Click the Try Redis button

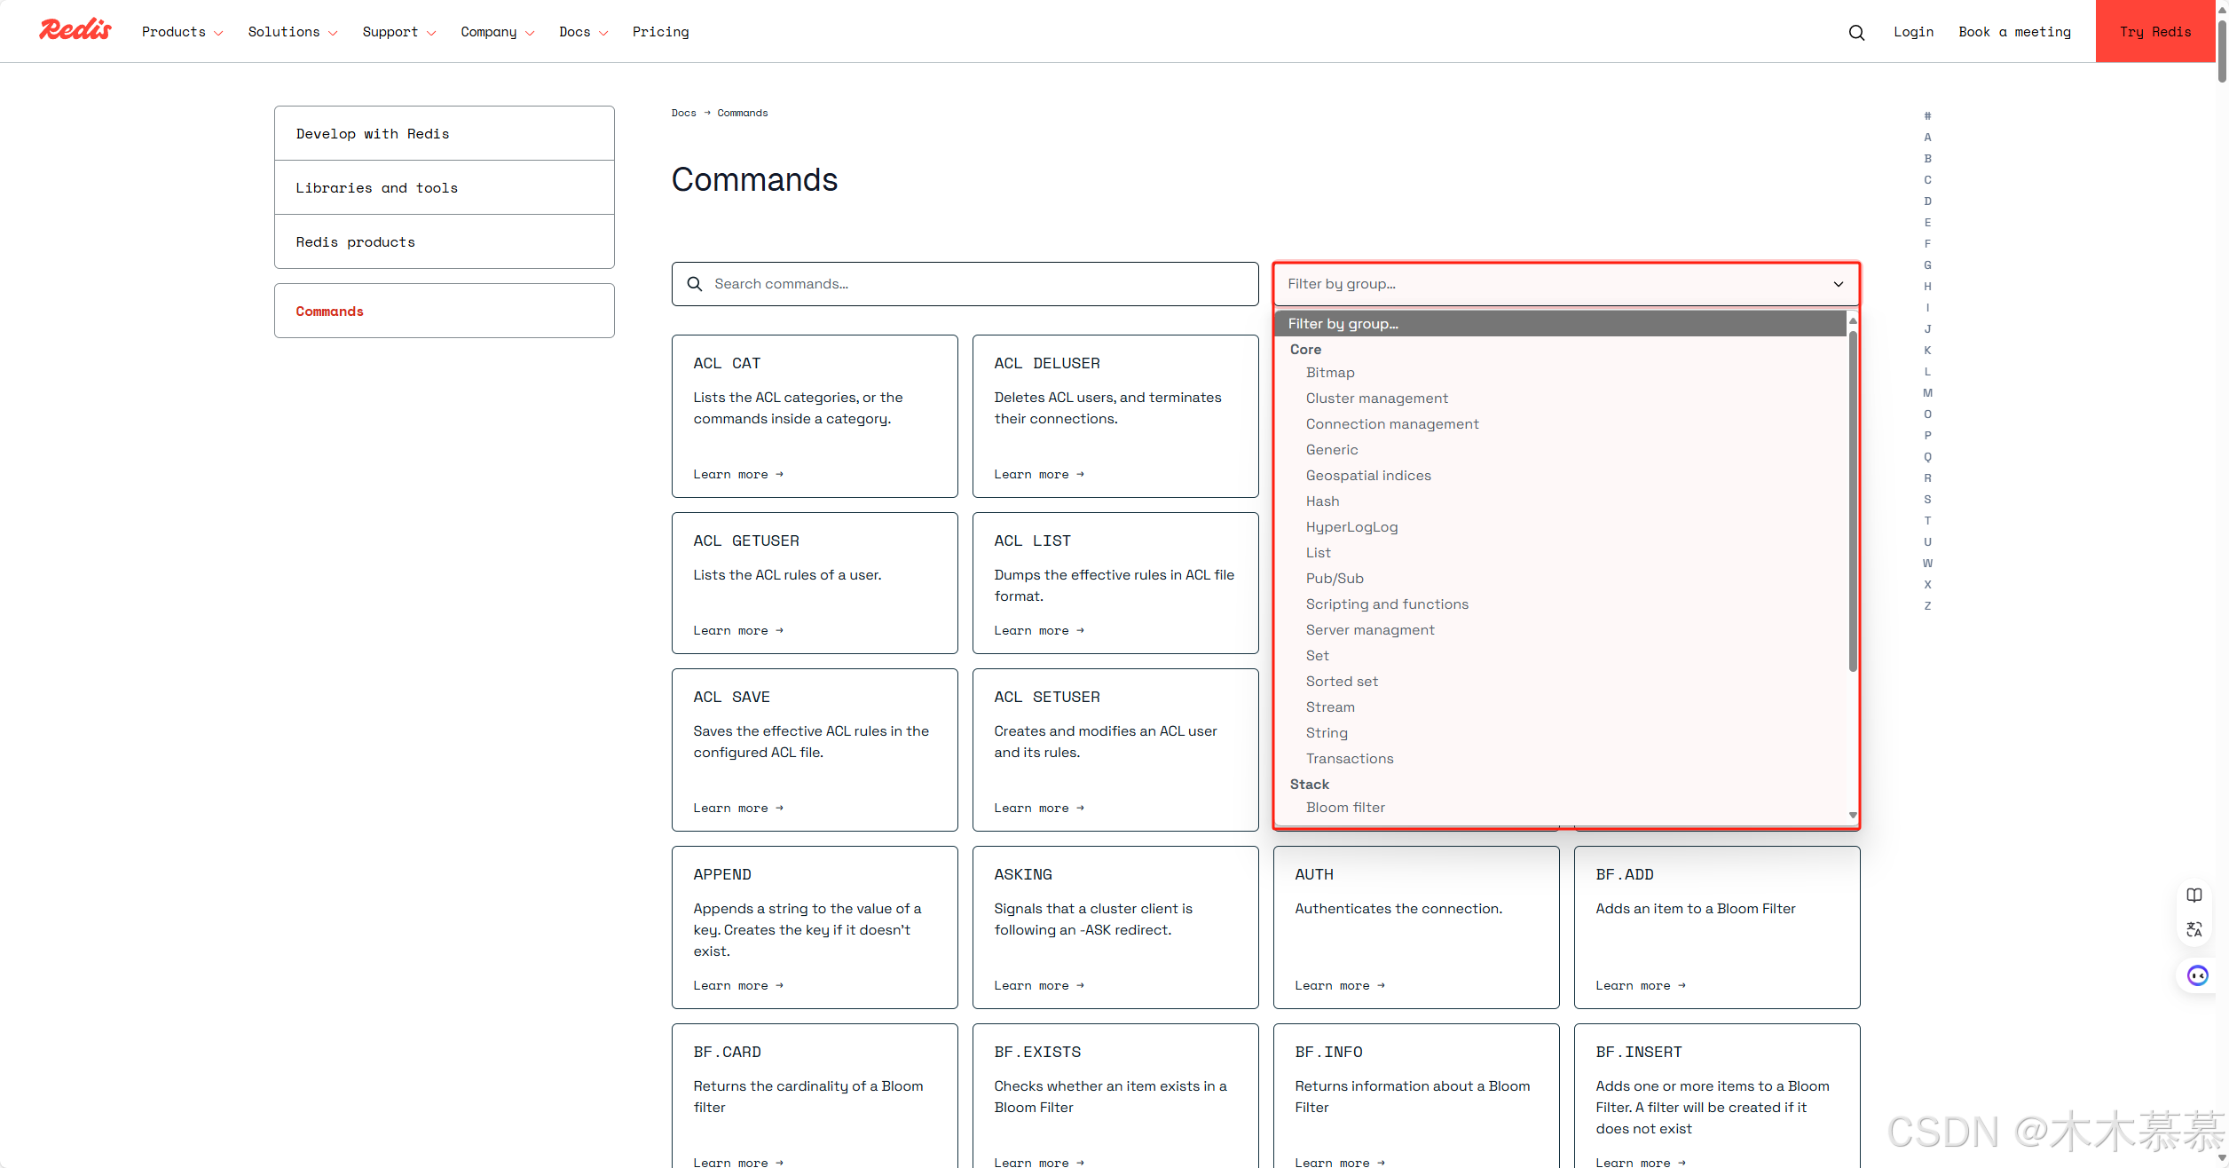(2154, 32)
